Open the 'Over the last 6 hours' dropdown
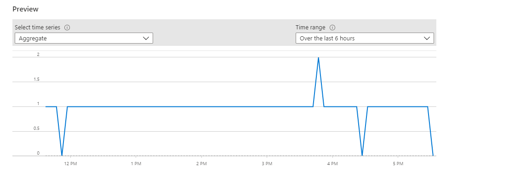526x195 pixels. (364, 39)
